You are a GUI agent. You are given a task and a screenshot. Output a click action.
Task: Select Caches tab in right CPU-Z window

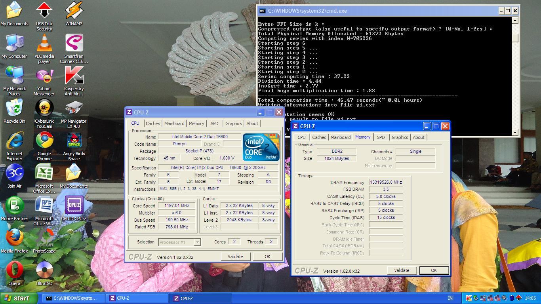pyautogui.click(x=319, y=137)
